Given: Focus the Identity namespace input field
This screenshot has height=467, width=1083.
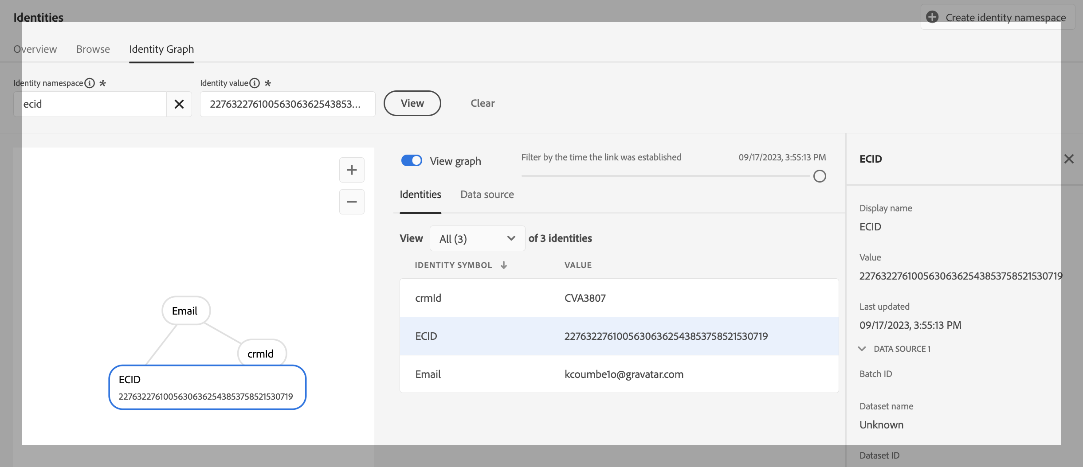Looking at the screenshot, I should [x=90, y=104].
